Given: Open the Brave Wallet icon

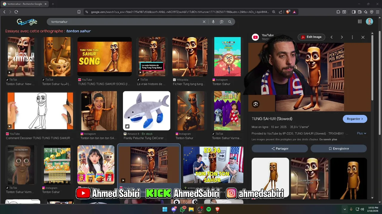Looking at the screenshot, I should 360,12.
